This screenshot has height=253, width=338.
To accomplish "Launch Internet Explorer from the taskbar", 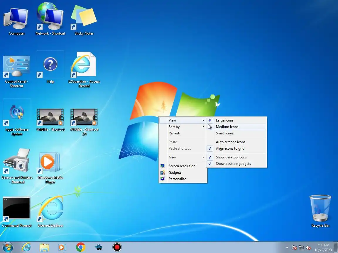I will click(x=26, y=247).
